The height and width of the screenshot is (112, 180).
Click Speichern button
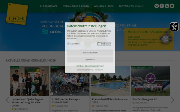90,59
